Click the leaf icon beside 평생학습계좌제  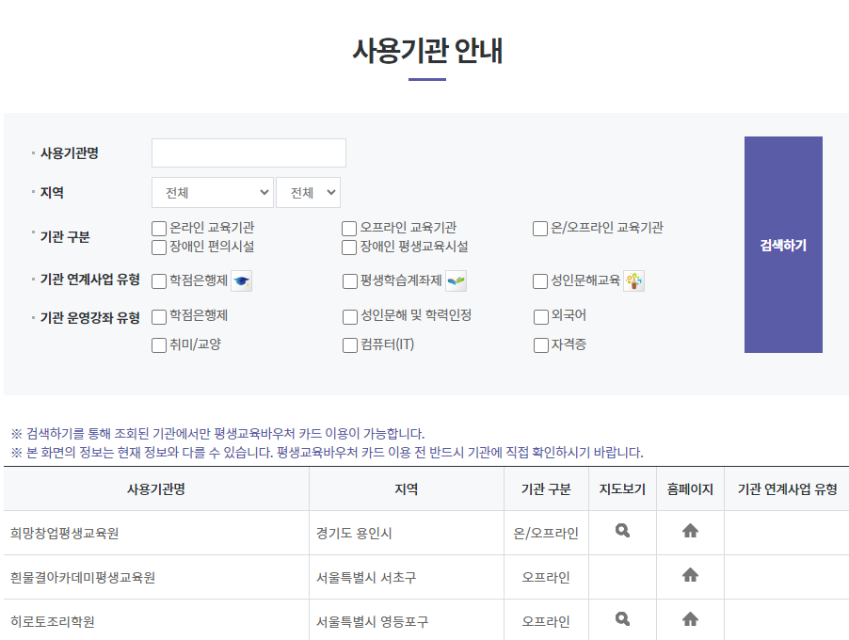(457, 280)
